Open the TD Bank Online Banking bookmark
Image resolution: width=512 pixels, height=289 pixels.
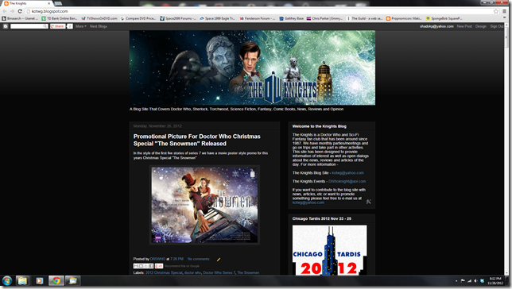(60, 18)
